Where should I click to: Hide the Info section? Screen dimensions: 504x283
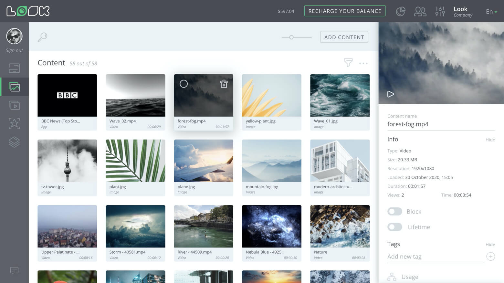pyautogui.click(x=490, y=140)
